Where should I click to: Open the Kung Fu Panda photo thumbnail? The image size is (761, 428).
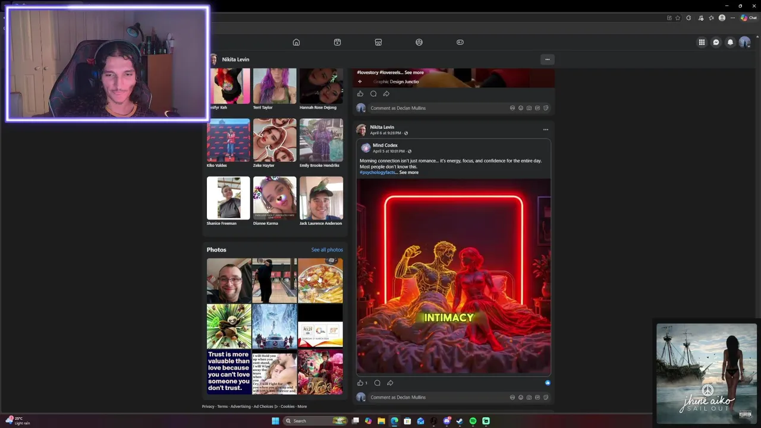229,326
